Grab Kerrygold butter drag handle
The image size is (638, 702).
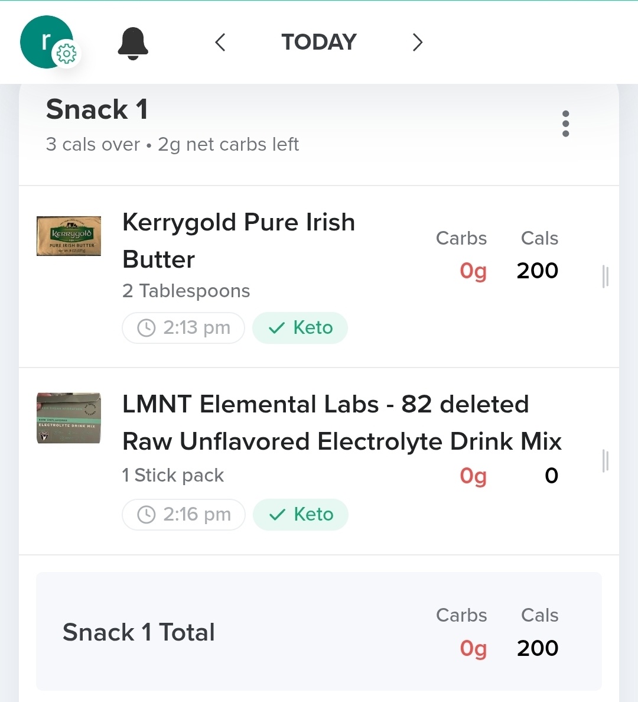[605, 277]
